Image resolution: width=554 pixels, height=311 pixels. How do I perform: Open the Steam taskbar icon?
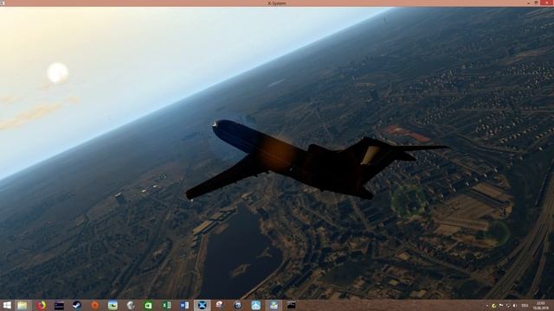77,305
